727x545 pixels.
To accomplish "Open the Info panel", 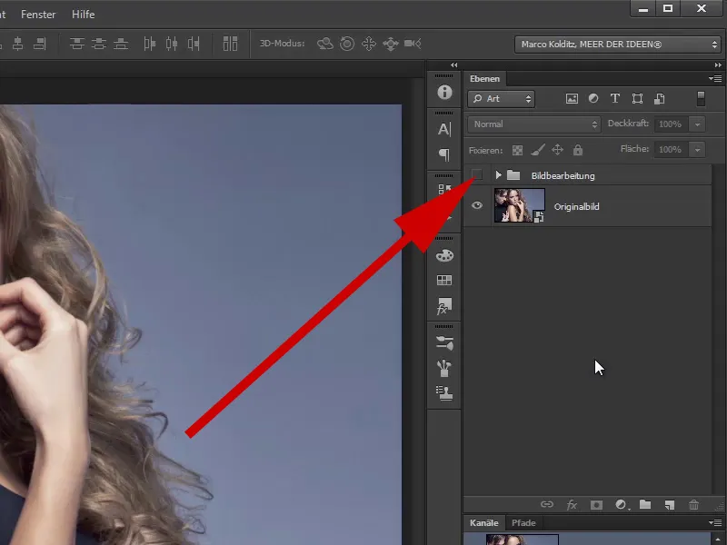I will [443, 92].
